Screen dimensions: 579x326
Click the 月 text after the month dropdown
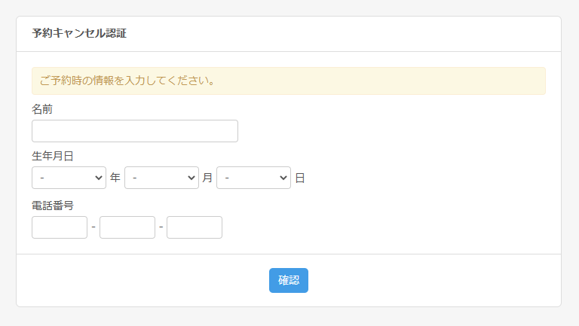tap(207, 178)
